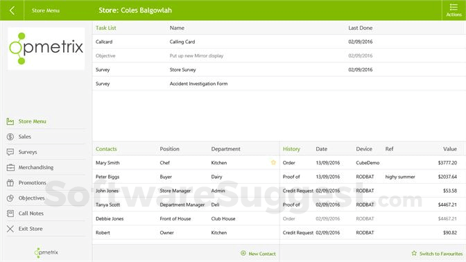Image resolution: width=466 pixels, height=262 pixels.
Task: Click the Store Menu chart icon in sidebar
Action: click(x=10, y=121)
